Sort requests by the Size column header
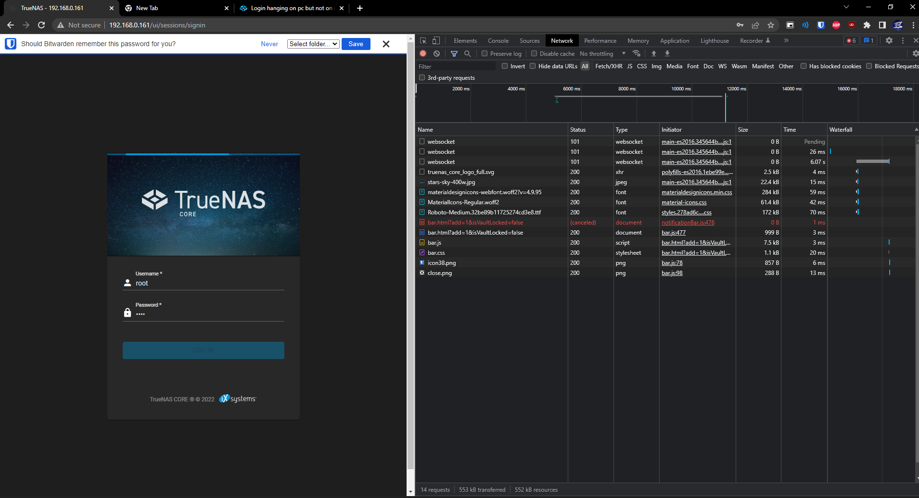919x498 pixels. (758, 130)
